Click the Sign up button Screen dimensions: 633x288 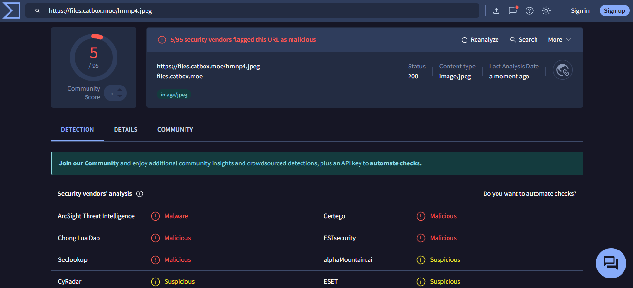coord(614,10)
